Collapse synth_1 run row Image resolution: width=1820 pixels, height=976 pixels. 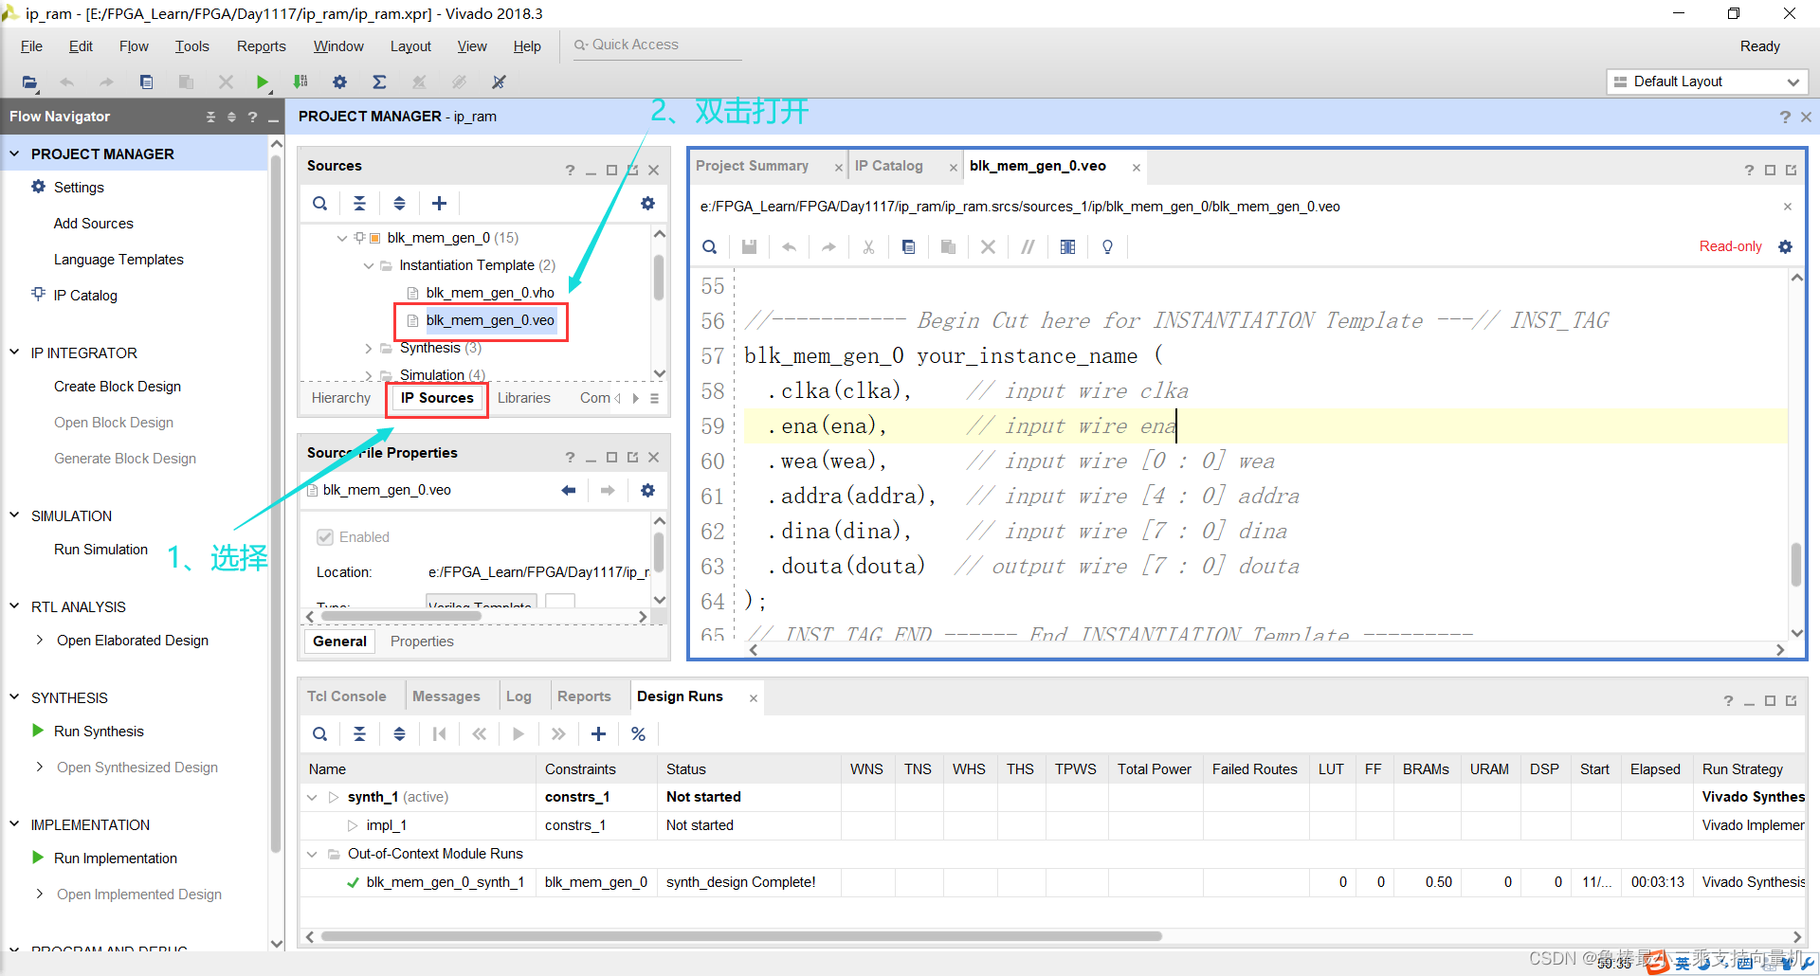click(312, 797)
